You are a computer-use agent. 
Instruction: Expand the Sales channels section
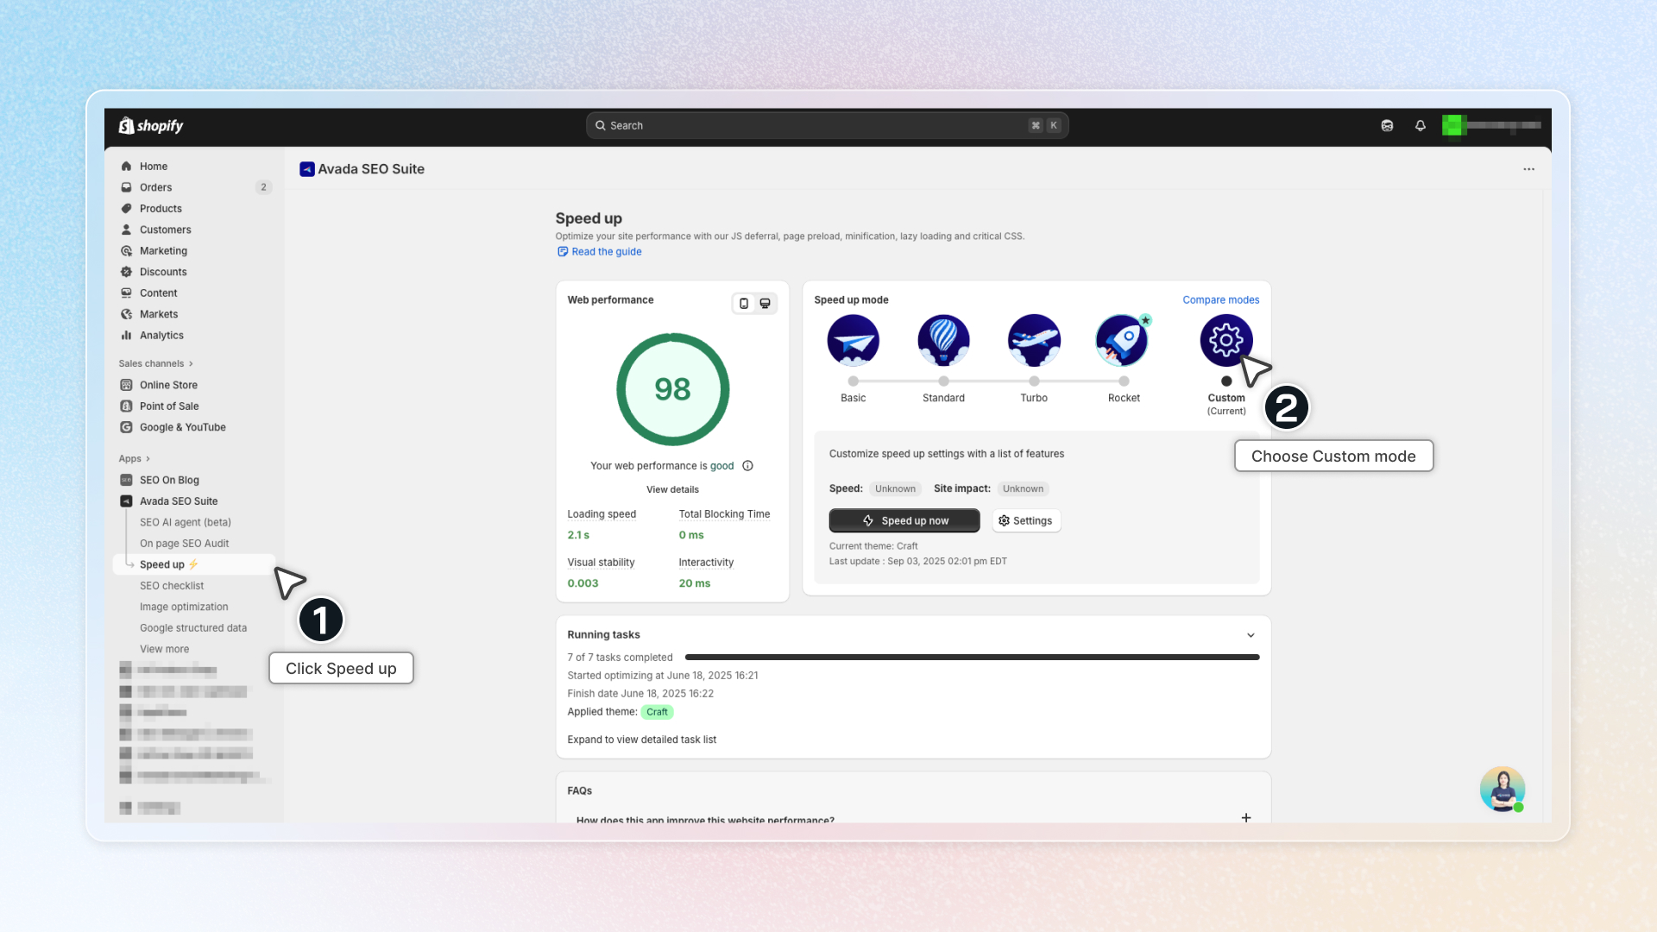(156, 363)
